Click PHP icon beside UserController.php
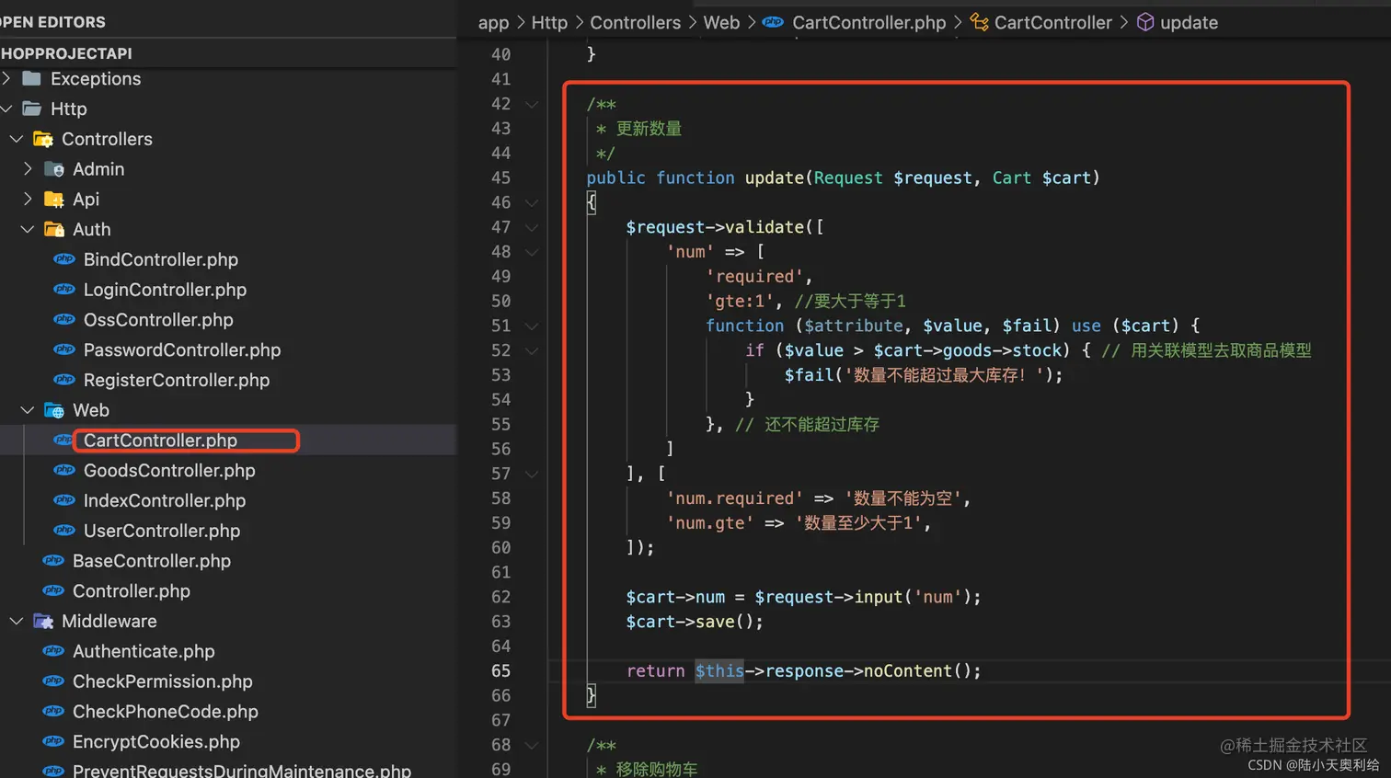The image size is (1391, 778). [x=64, y=531]
